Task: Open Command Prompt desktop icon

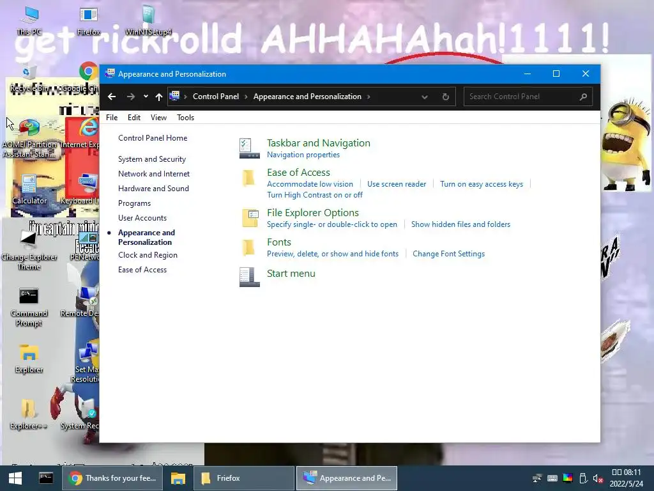Action: pos(29,307)
